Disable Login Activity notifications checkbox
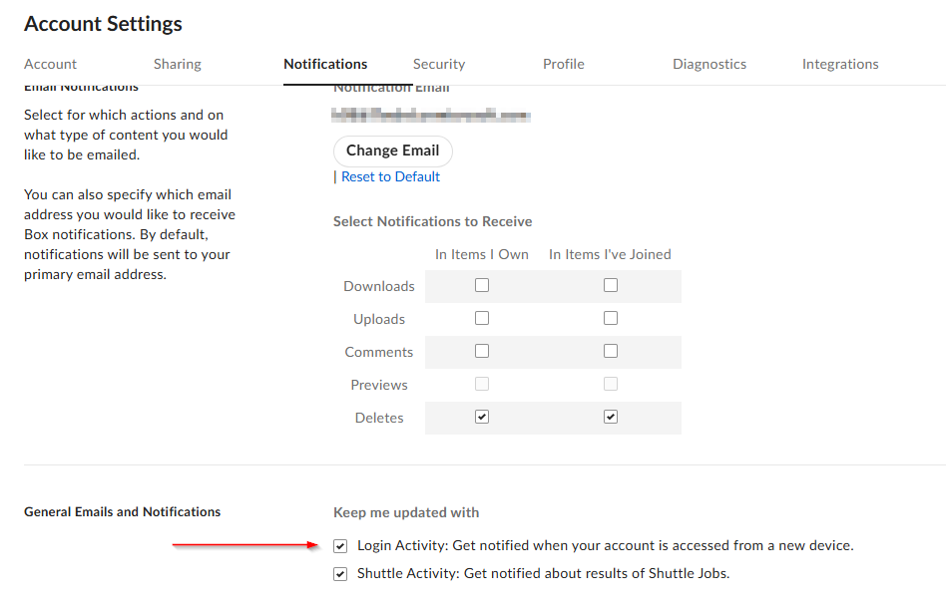946x607 pixels. pyautogui.click(x=340, y=545)
